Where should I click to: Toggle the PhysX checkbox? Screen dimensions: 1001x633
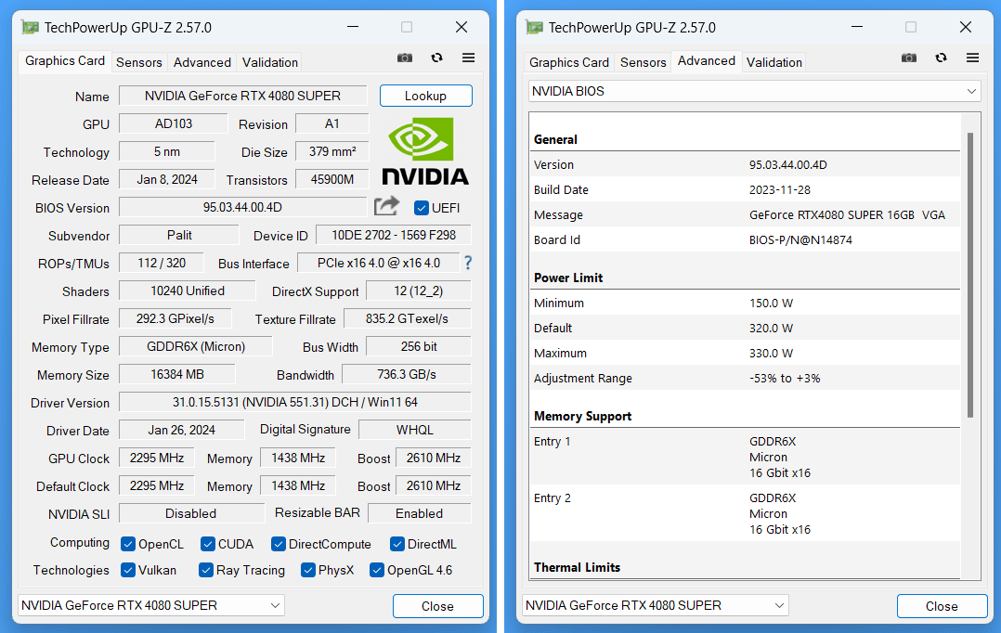point(307,570)
